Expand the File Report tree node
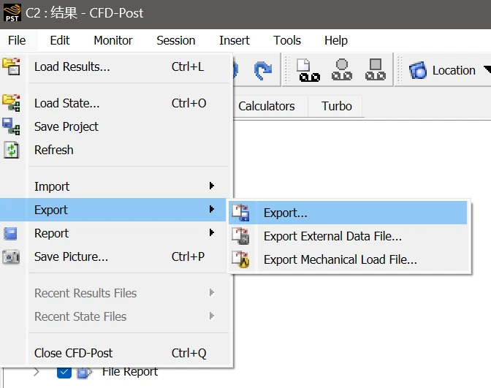This screenshot has width=491, height=388. point(37,372)
